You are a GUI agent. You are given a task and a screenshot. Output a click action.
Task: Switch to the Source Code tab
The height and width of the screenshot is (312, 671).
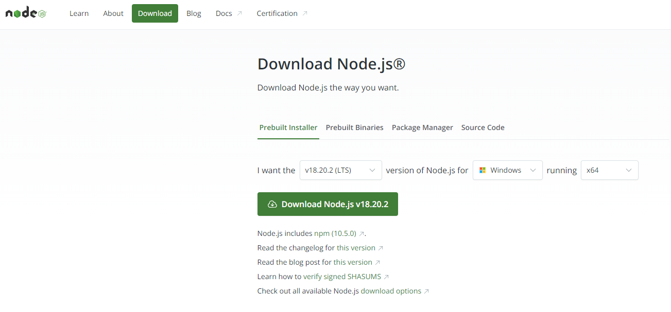[x=483, y=127]
